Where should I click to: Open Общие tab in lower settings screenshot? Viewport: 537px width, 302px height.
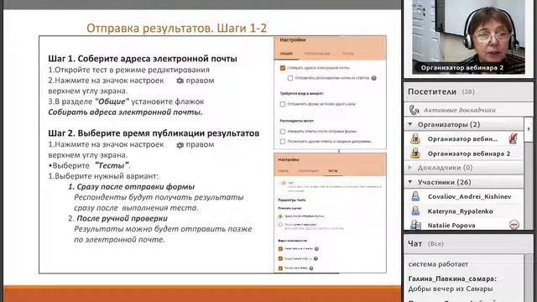pos(283,171)
